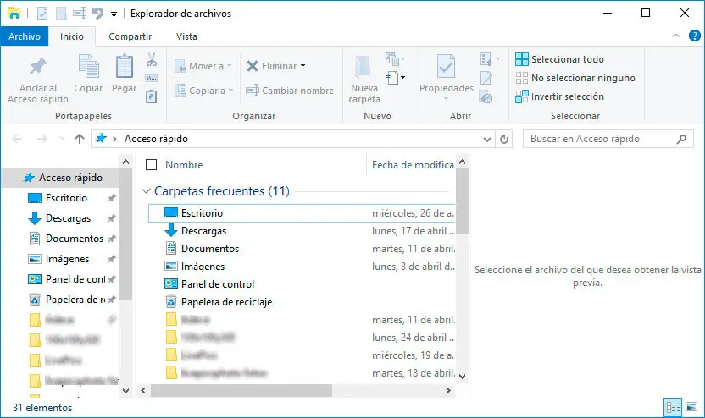Select the Descargas row in file list
Image resolution: width=705 pixels, height=418 pixels.
302,231
